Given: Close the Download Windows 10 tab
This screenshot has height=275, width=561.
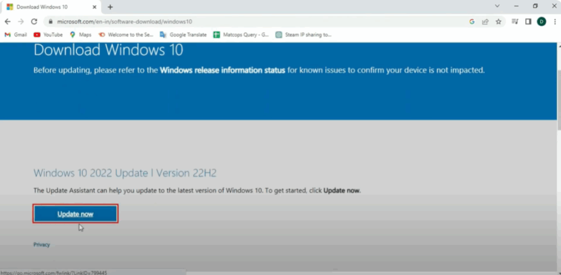Looking at the screenshot, I should coord(94,7).
